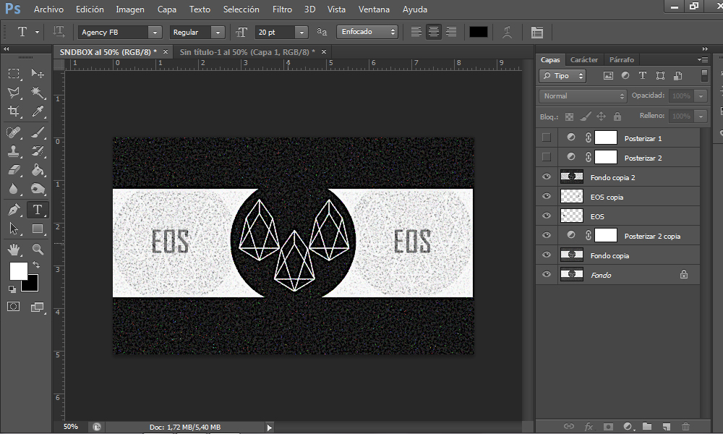
Task: Toggle the layer filter switch
Action: (x=704, y=76)
